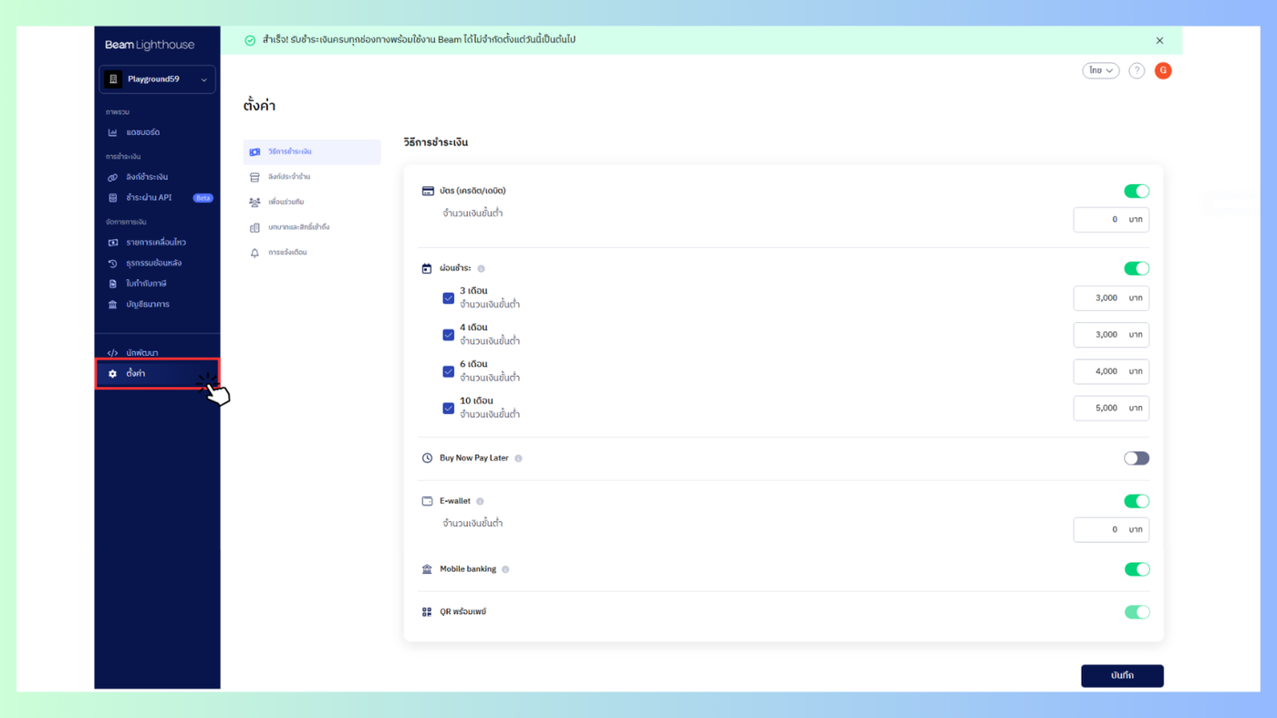Click the calendar icon beside ผ่อนชำระ
Viewport: 1277px width, 718px height.
[427, 268]
